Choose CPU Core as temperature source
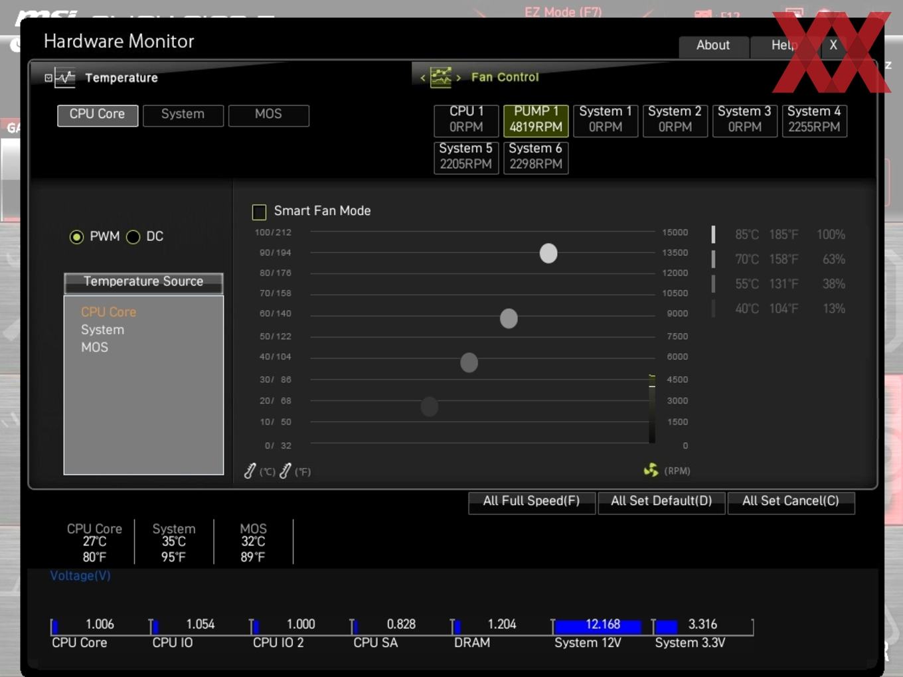 [x=108, y=312]
